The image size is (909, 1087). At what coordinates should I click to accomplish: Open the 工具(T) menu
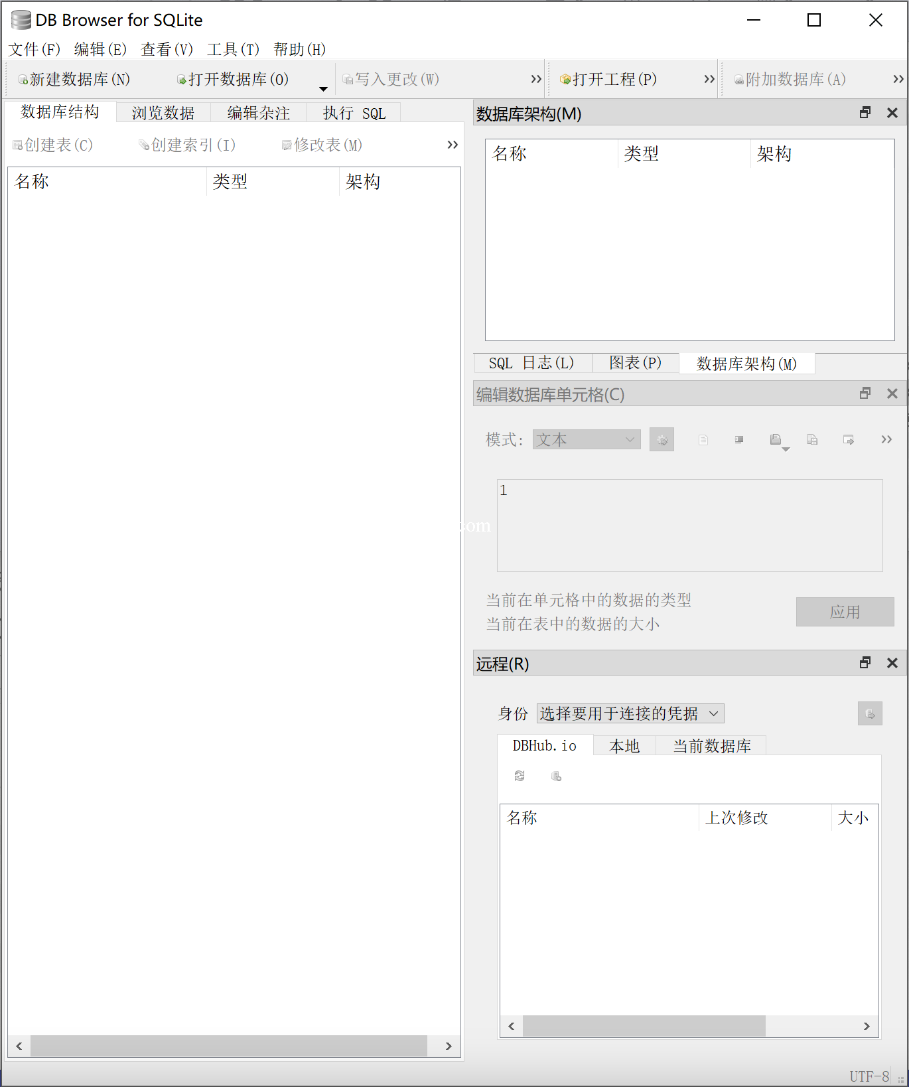click(233, 50)
